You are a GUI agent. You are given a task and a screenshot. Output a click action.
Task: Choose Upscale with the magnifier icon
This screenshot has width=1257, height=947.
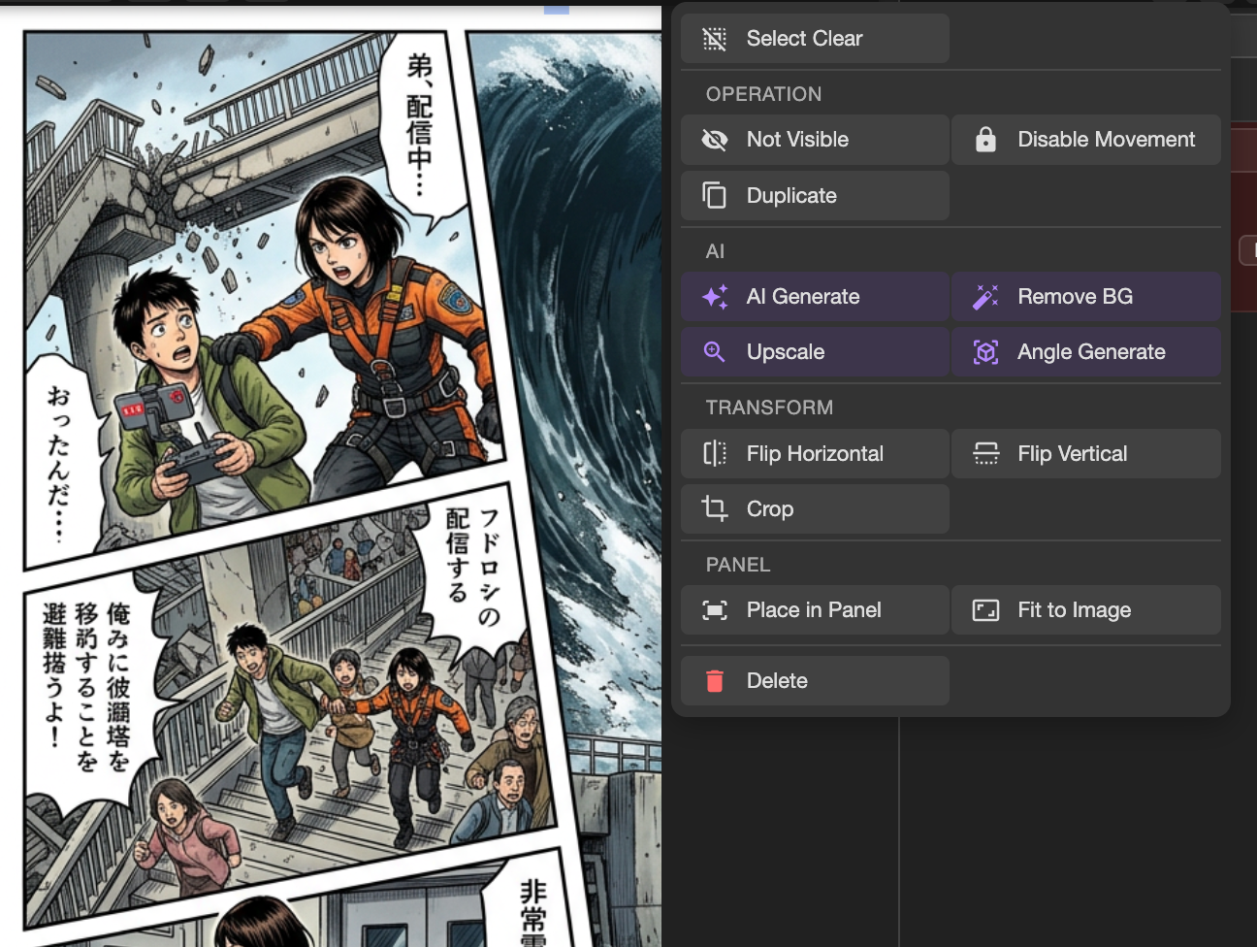[715, 352]
